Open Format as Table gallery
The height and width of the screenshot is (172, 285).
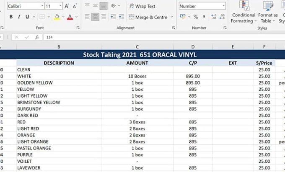coord(268,12)
